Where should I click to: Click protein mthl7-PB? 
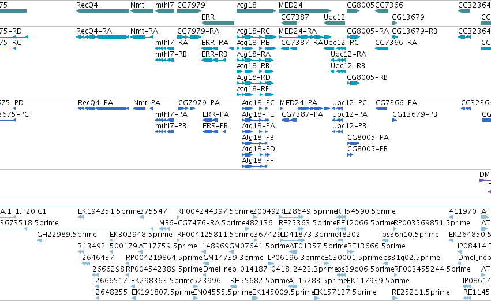pos(164,132)
